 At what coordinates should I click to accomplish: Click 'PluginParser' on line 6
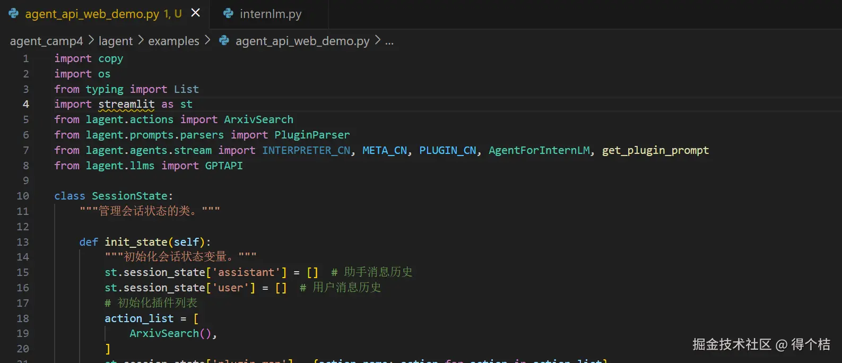(312, 135)
